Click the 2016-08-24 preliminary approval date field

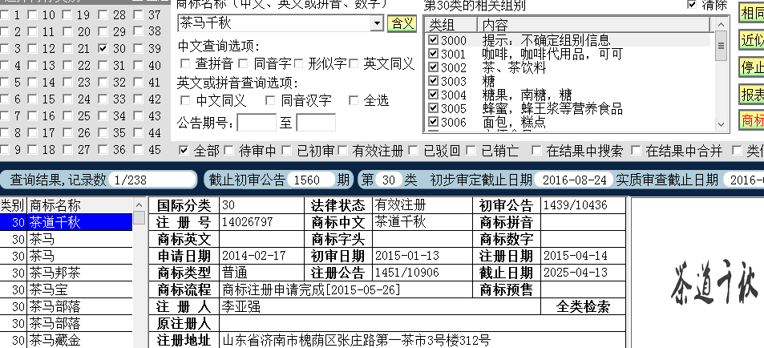coord(574,180)
